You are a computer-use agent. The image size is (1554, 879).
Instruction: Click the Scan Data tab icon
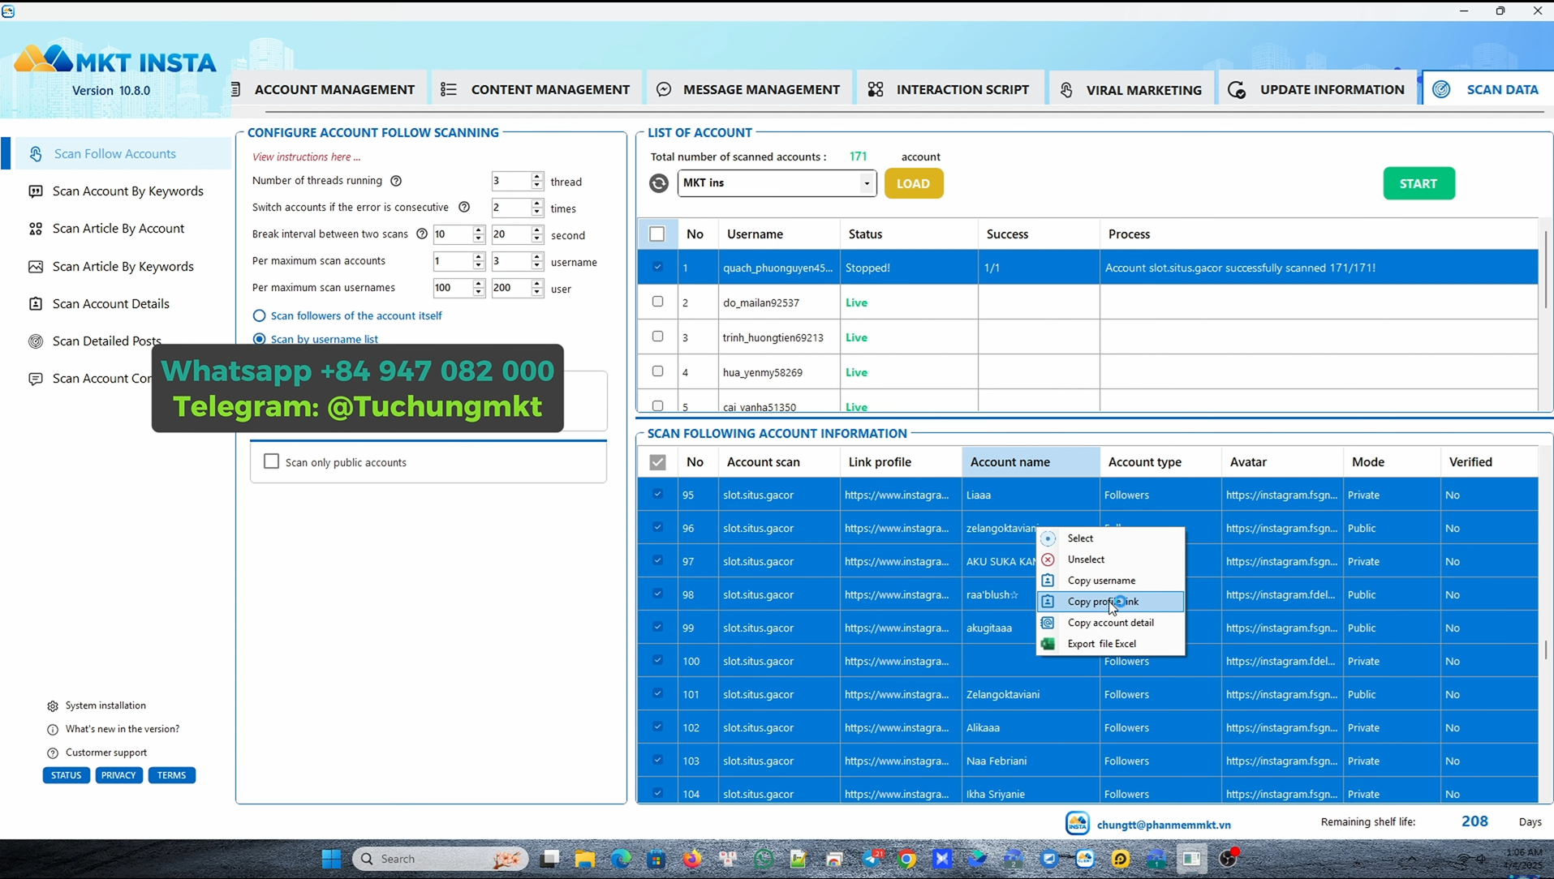1442,90
